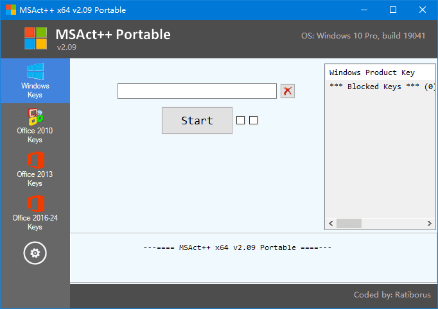Tick the first checkbox beside Start
The image size is (438, 309).
(x=241, y=121)
